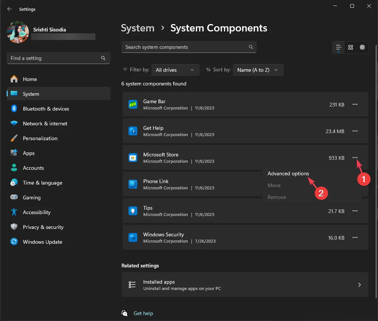Click the Get Help app icon
378x321 pixels.
click(x=133, y=131)
